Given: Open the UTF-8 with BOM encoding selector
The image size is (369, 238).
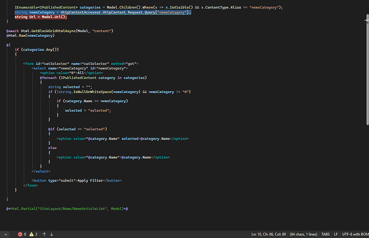Looking at the screenshot, I should tap(356, 234).
